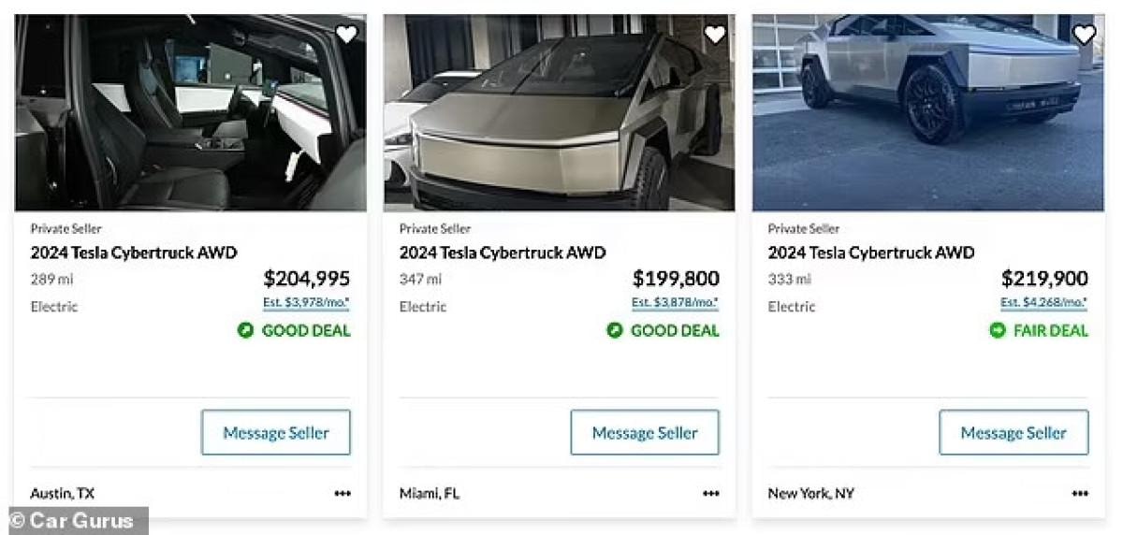The width and height of the screenshot is (1123, 535).
Task: Message the seller of the $199,800 Cybertruck
Action: tap(645, 433)
